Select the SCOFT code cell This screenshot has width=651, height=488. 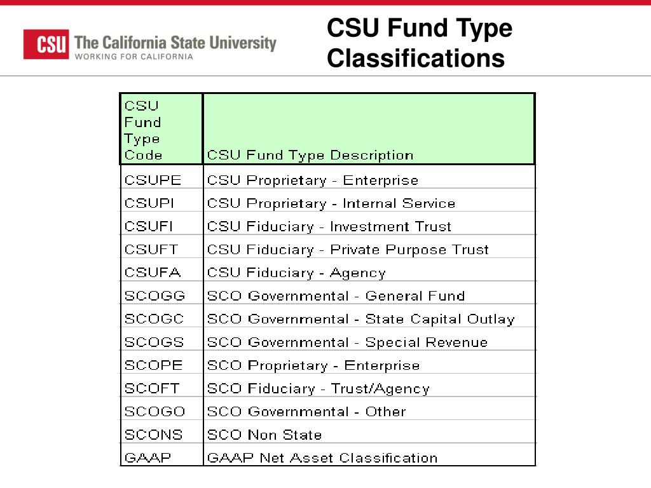pyautogui.click(x=161, y=388)
